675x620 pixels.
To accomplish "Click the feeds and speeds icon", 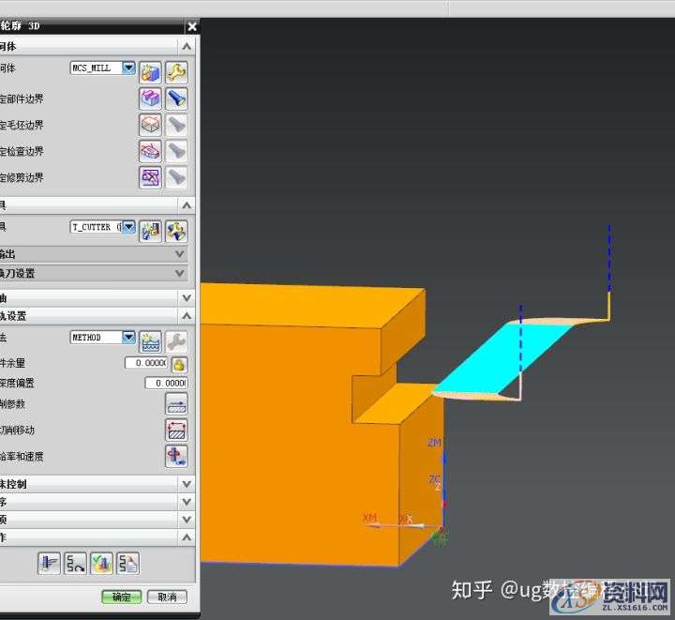I will 176,457.
